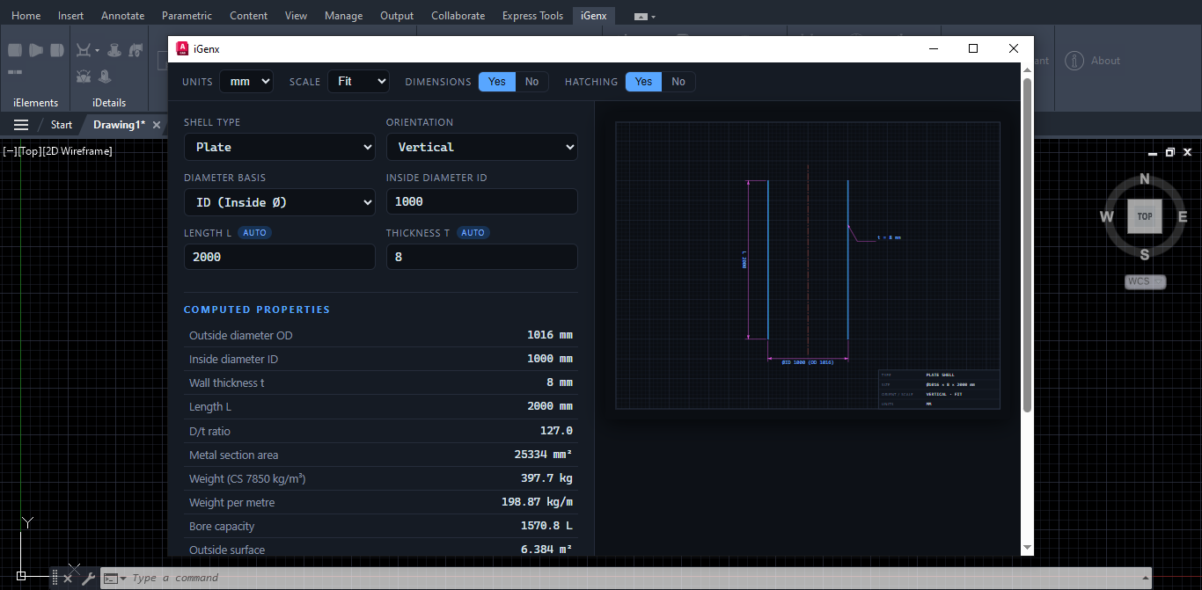Screen dimensions: 1202x590
Task: Click the saddle support icon in iDetails
Action: click(x=84, y=50)
